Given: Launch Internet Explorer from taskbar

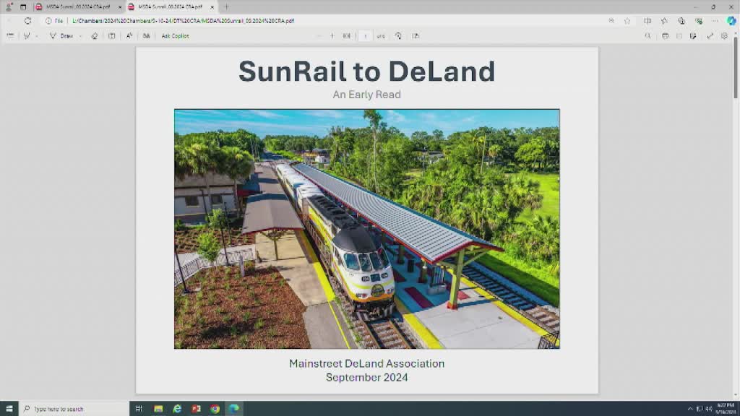Looking at the screenshot, I should coord(177,409).
